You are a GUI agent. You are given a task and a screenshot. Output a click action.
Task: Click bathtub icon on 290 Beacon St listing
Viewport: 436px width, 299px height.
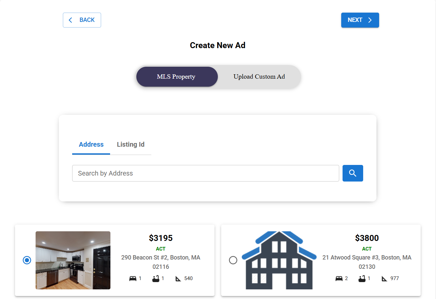point(156,278)
